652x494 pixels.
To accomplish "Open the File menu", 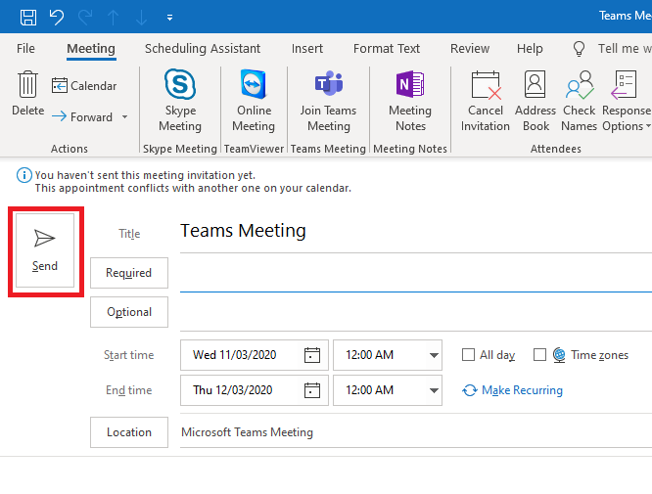I will [x=25, y=49].
